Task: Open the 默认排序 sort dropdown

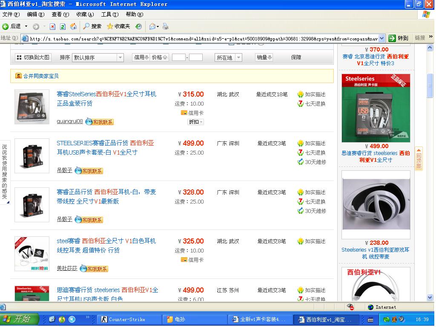Action: point(98,57)
